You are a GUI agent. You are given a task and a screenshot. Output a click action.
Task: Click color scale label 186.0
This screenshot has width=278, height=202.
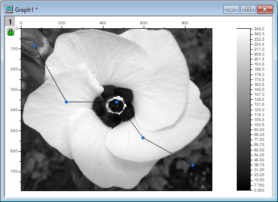point(259,69)
